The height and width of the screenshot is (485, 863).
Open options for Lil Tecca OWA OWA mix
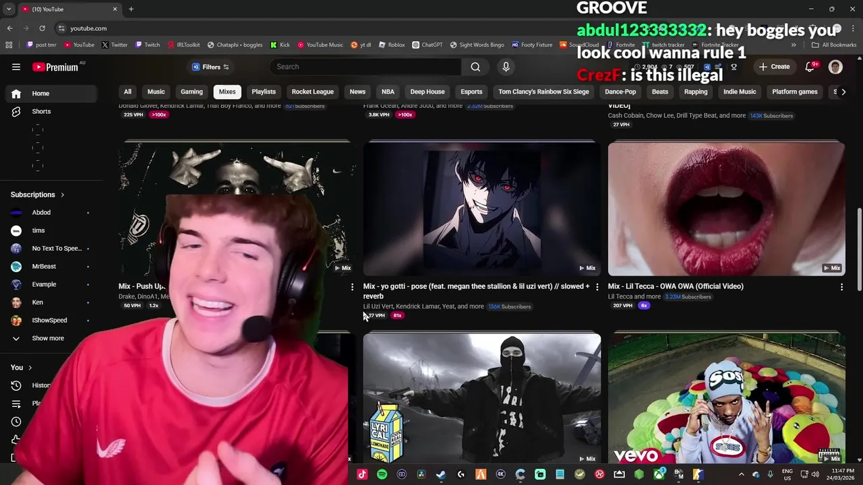pos(841,288)
